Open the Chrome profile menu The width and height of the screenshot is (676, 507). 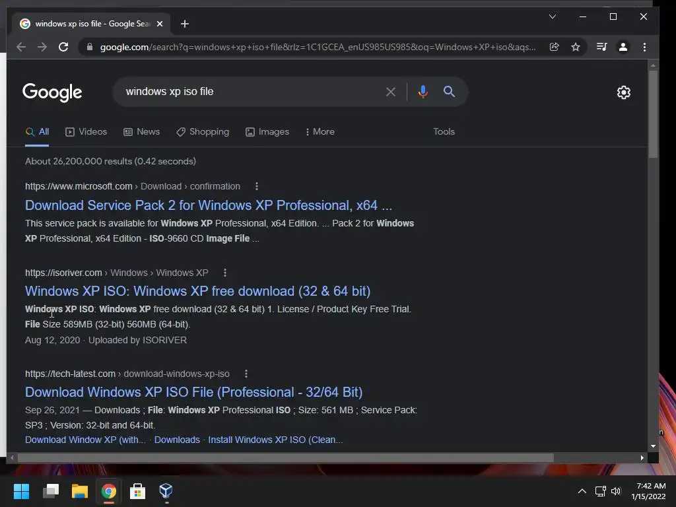[623, 47]
